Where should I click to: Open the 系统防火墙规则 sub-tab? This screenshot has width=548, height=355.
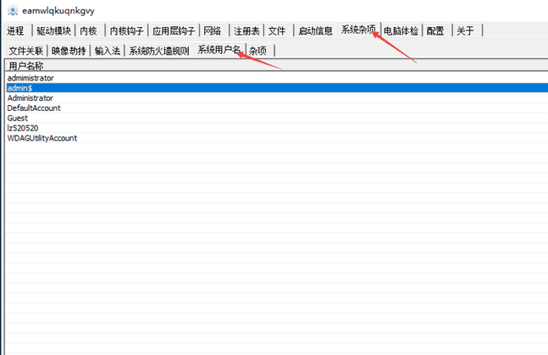[x=158, y=51]
